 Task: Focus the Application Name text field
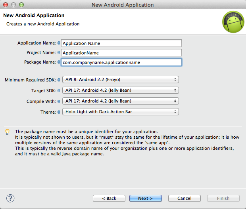click(x=121, y=43)
